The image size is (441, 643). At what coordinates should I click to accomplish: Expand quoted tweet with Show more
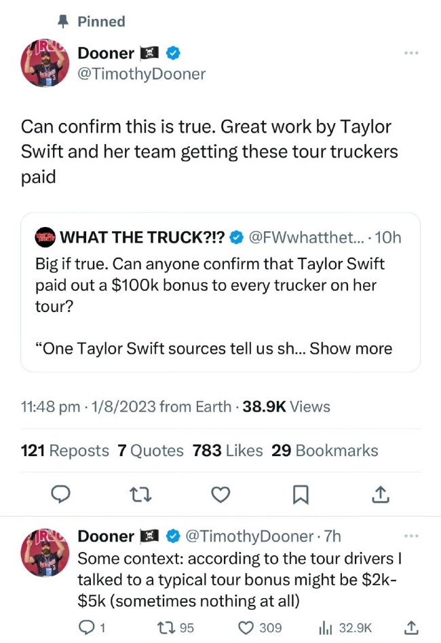click(351, 349)
